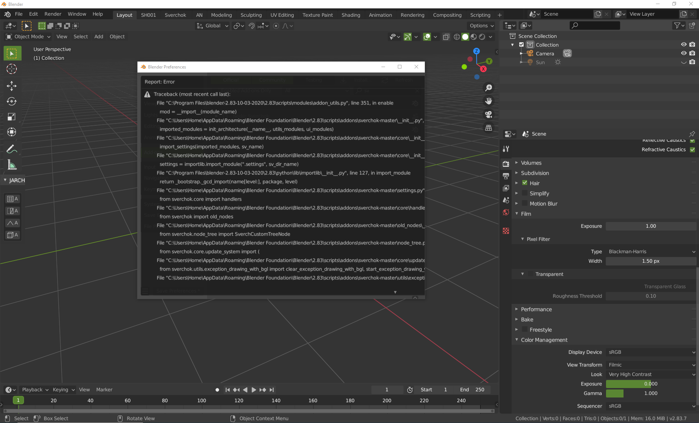Select the Select Box tool in toolbar
This screenshot has height=423, width=699.
(x=12, y=54)
